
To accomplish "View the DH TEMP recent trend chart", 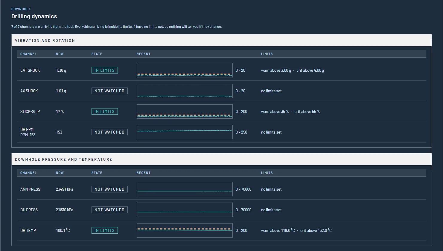I will pos(185,230).
